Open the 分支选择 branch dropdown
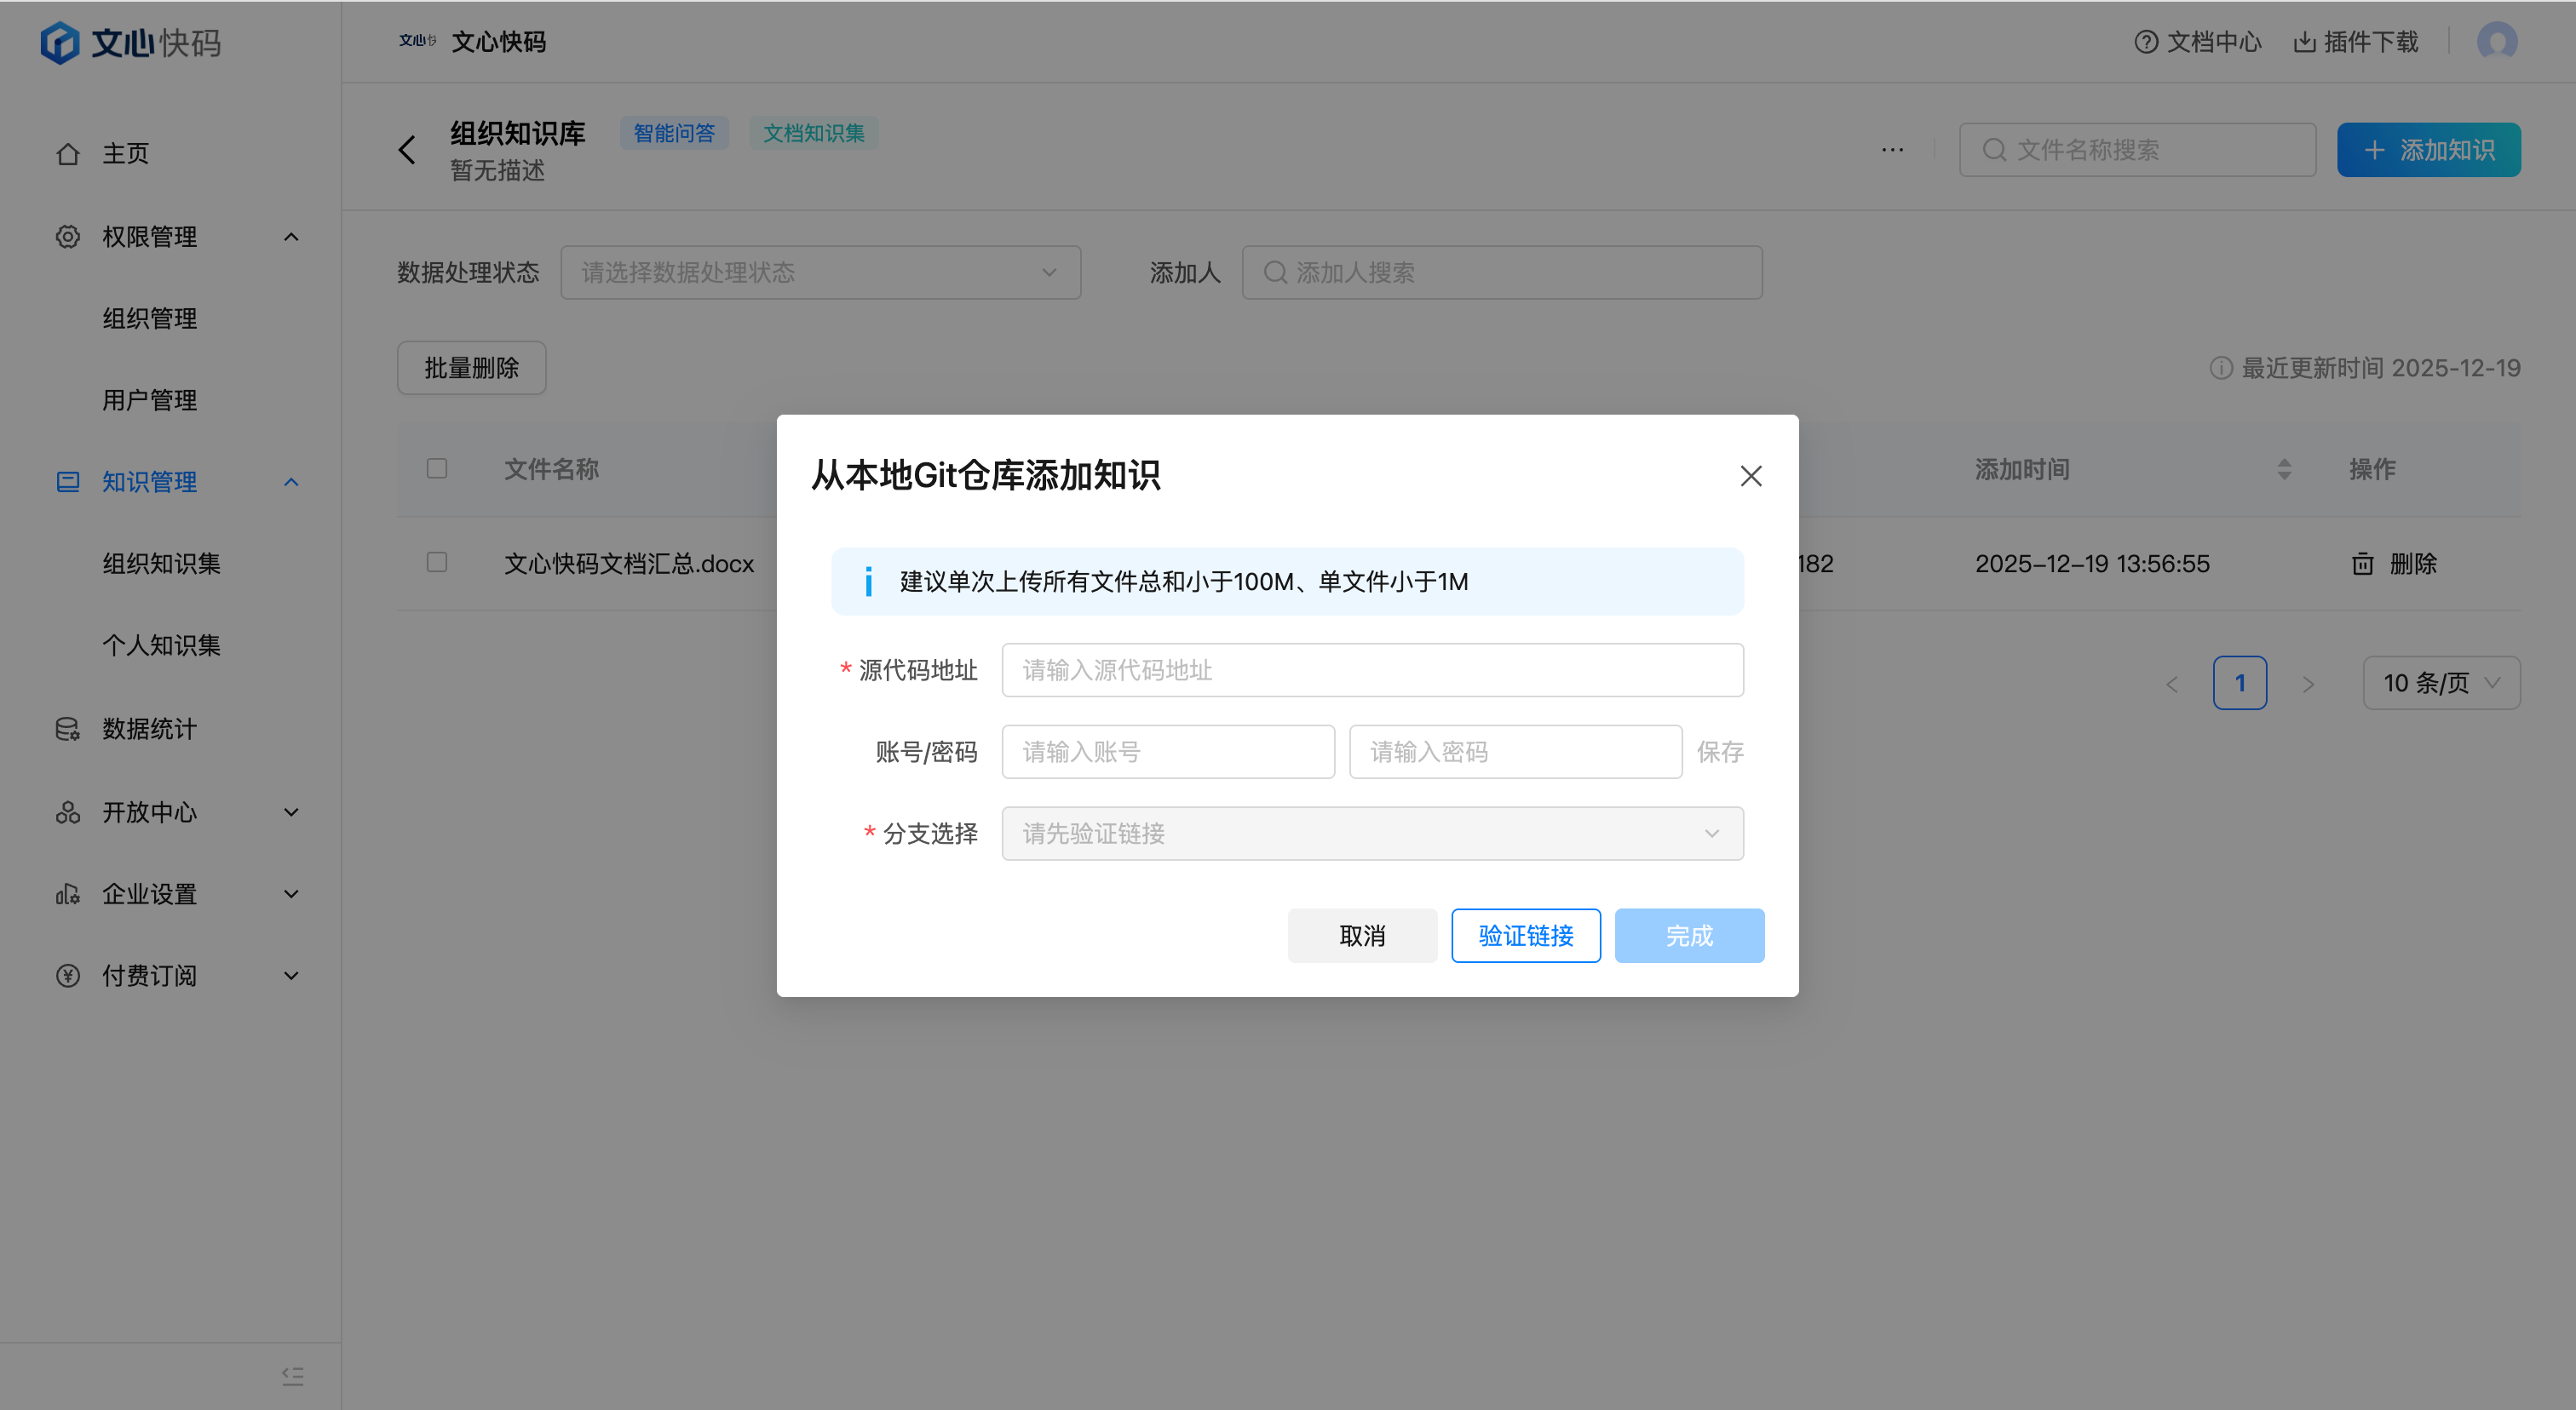 (1372, 834)
